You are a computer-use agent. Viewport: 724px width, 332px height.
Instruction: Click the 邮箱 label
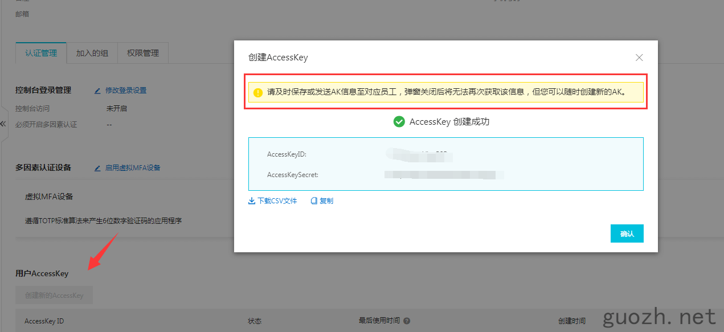click(22, 14)
